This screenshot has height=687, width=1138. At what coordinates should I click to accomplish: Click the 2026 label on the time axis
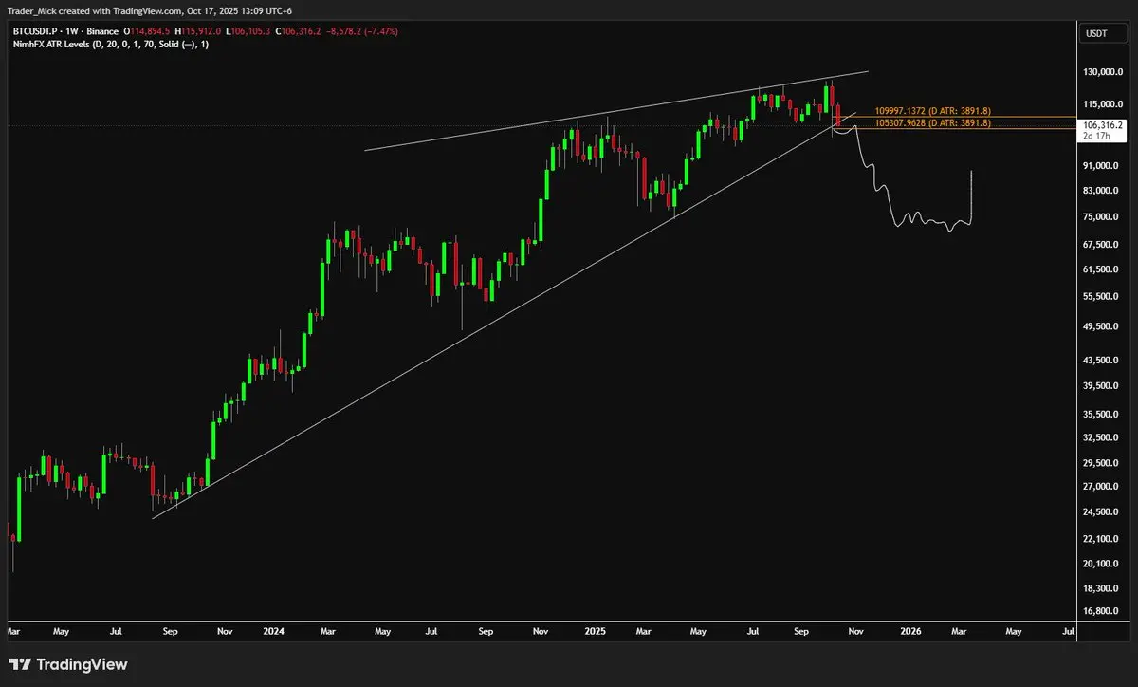click(910, 631)
